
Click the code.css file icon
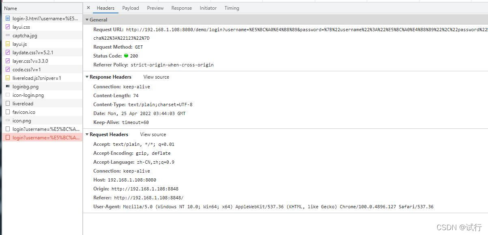8,69
